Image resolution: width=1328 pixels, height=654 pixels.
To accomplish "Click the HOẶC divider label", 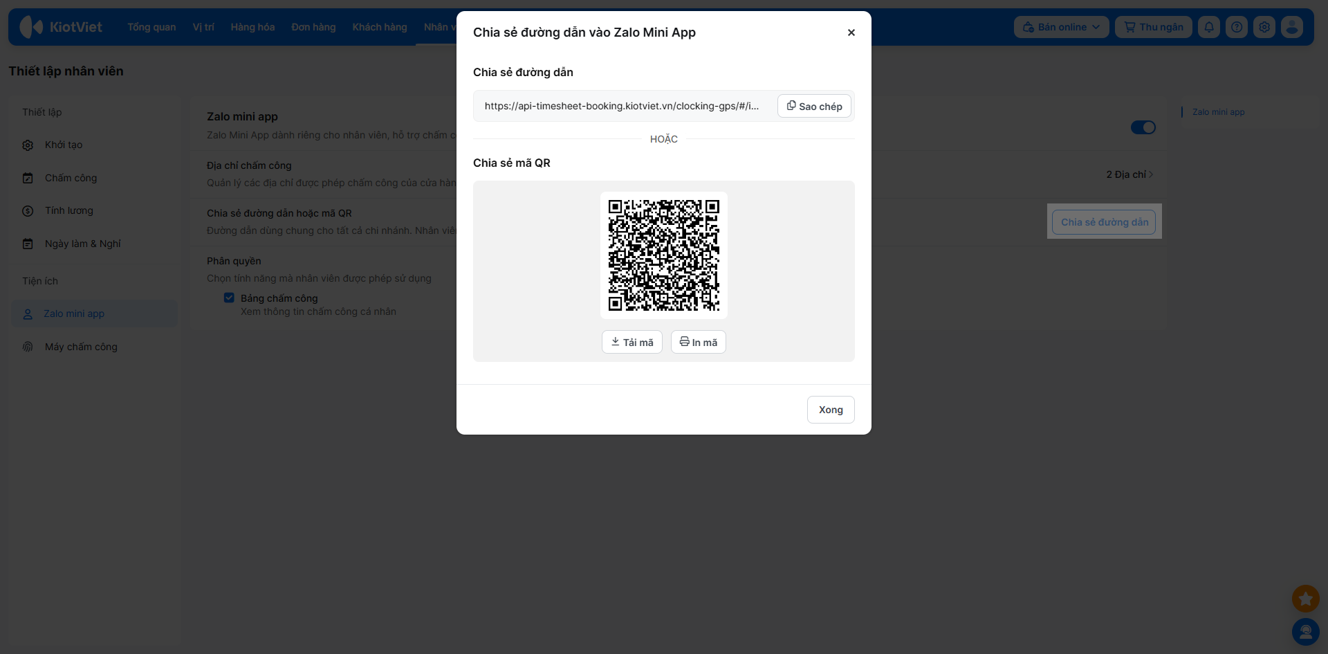I will tap(664, 139).
